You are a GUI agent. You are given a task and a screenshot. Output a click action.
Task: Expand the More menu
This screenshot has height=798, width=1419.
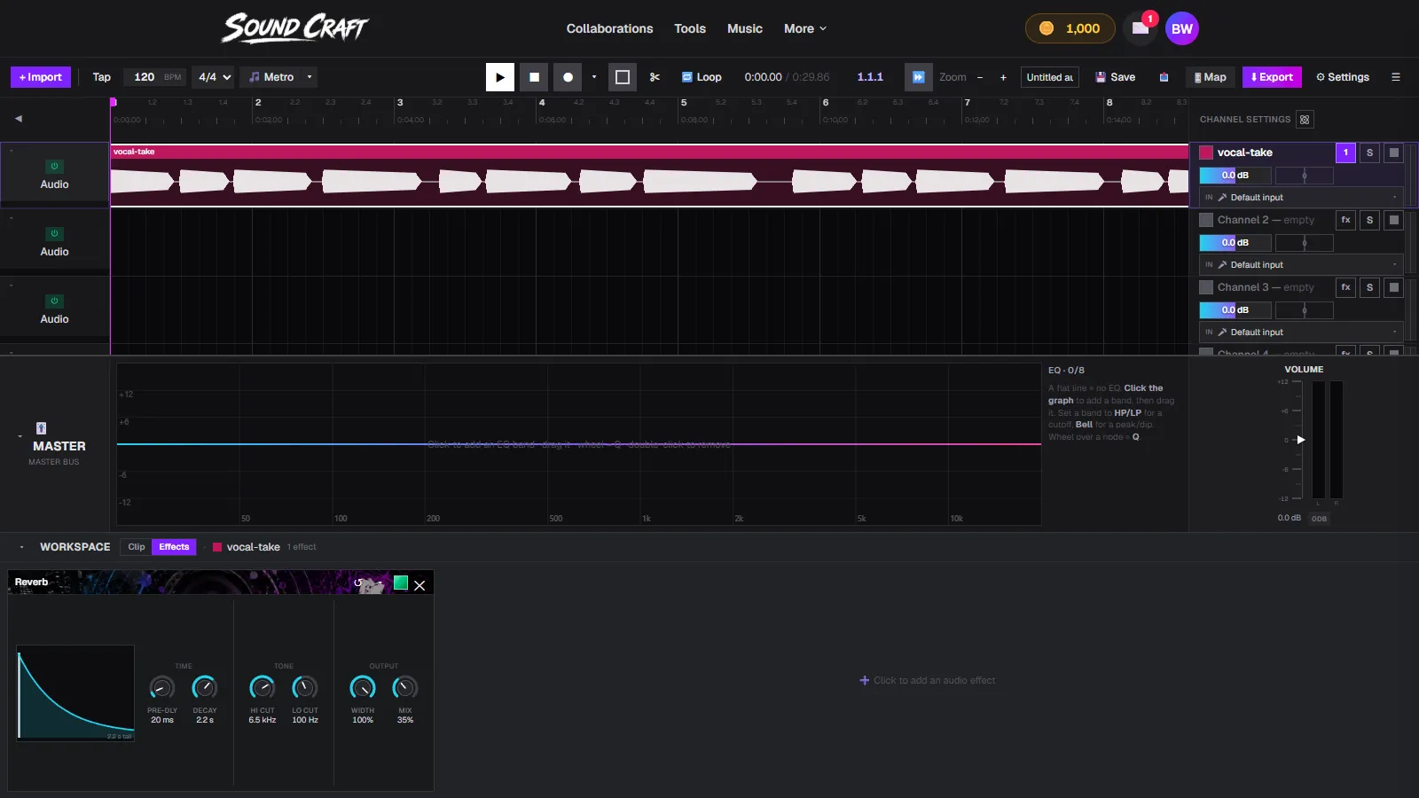pos(805,28)
